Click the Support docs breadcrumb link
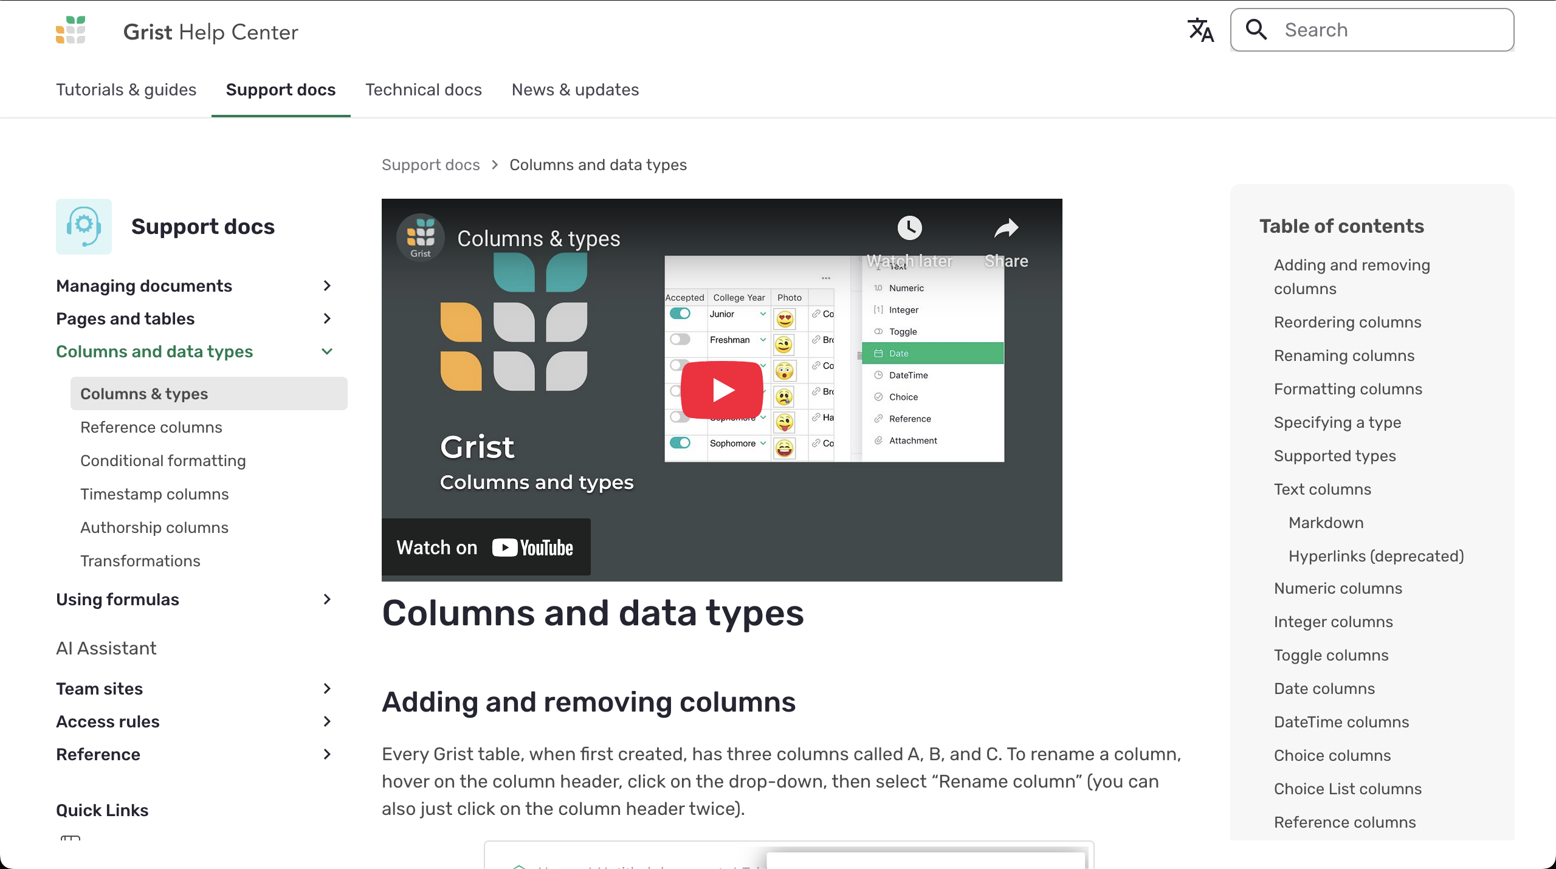This screenshot has width=1556, height=869. [x=430, y=165]
